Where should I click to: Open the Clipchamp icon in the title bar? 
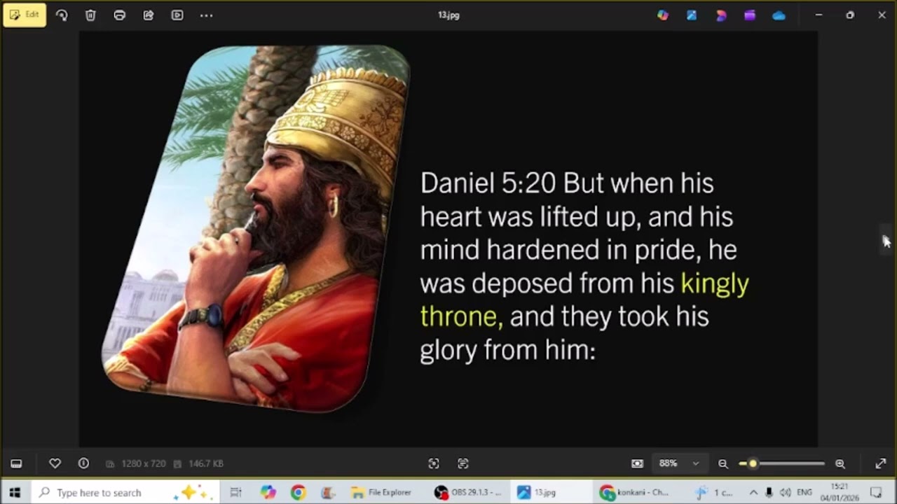click(750, 15)
